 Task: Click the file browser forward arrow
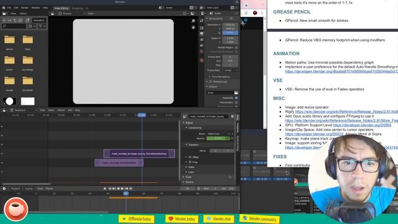tap(9, 21)
